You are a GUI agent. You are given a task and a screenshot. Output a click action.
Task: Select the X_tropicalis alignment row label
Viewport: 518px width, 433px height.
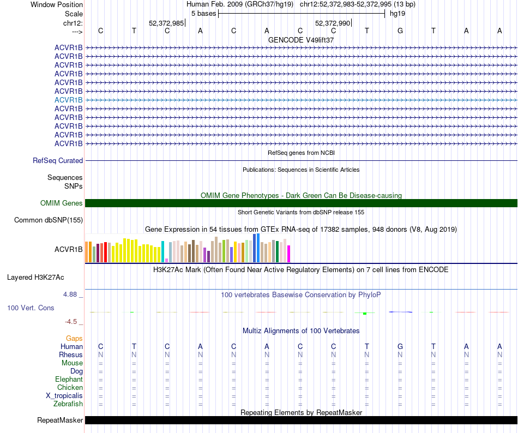pyautogui.click(x=64, y=396)
